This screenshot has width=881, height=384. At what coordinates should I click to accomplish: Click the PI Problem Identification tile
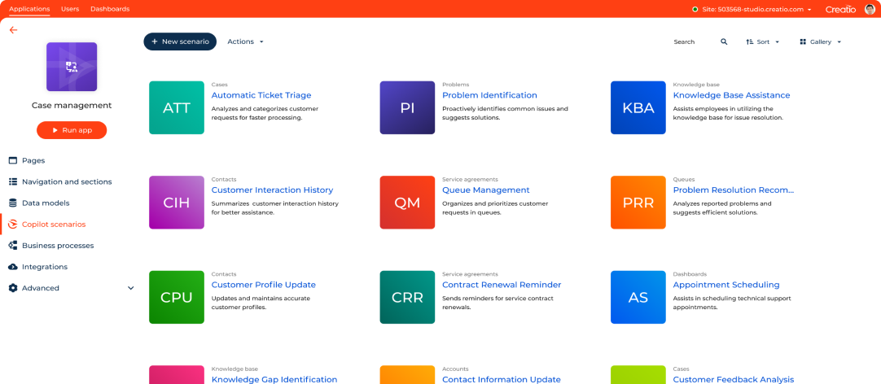(407, 107)
